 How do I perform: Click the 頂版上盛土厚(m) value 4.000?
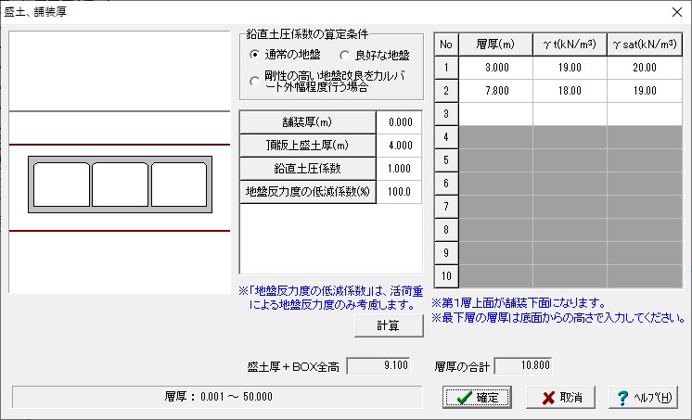[x=400, y=146]
